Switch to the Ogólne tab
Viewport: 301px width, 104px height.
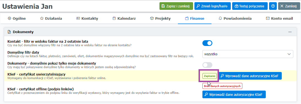(17, 19)
